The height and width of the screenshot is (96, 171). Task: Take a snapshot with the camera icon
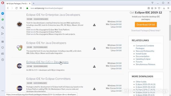(149, 8)
